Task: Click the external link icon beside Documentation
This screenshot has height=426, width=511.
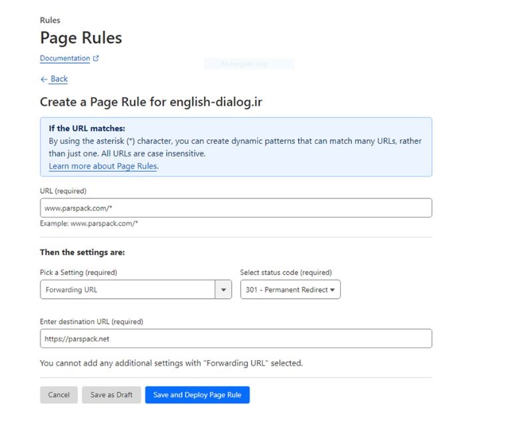Action: [x=96, y=59]
